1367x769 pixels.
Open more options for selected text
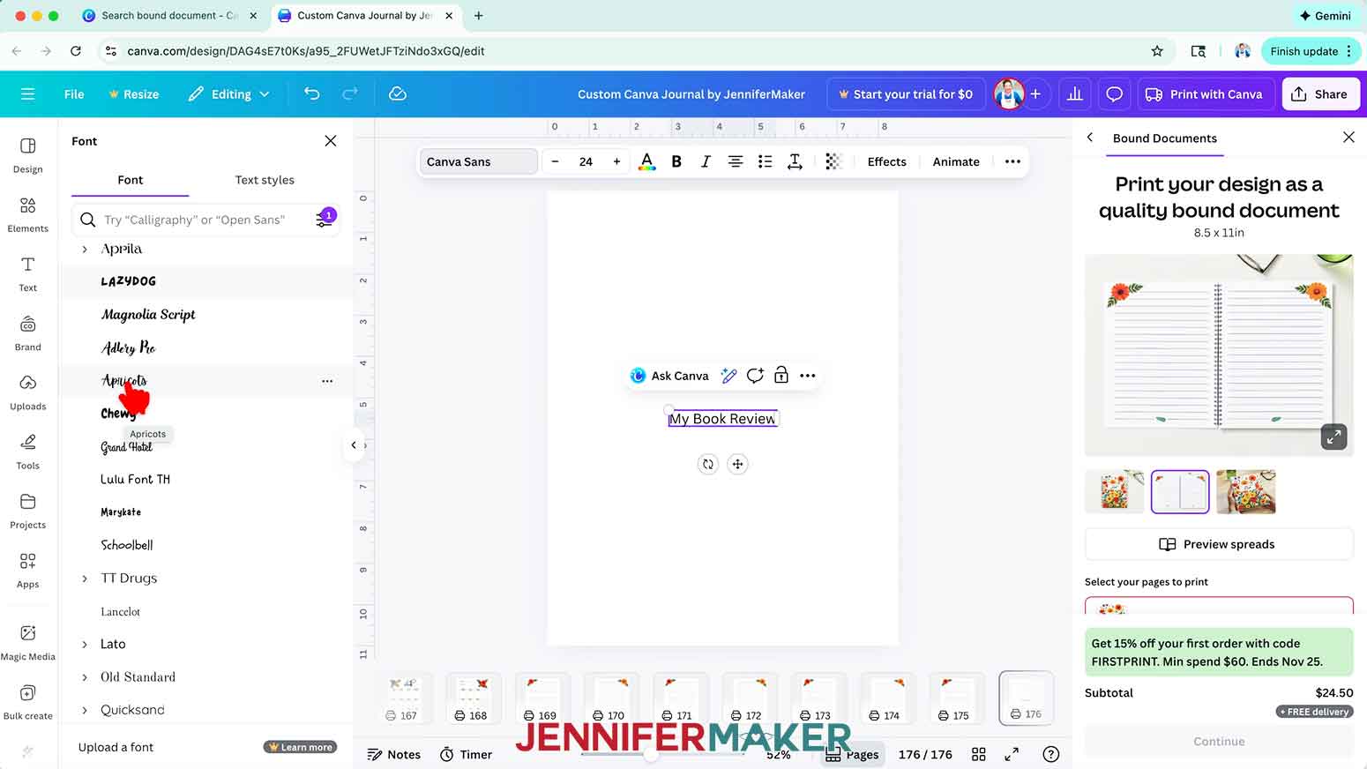[807, 376]
